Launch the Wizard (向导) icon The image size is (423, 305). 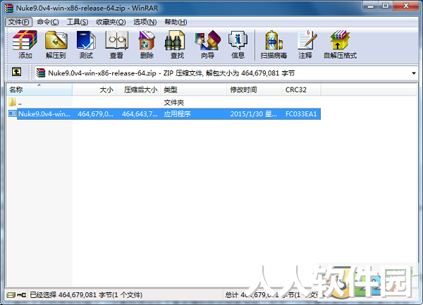coord(207,44)
